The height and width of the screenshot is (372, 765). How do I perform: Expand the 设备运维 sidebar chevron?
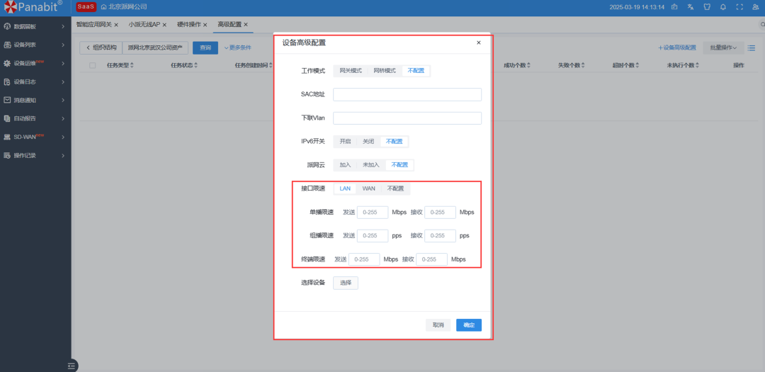(x=63, y=63)
